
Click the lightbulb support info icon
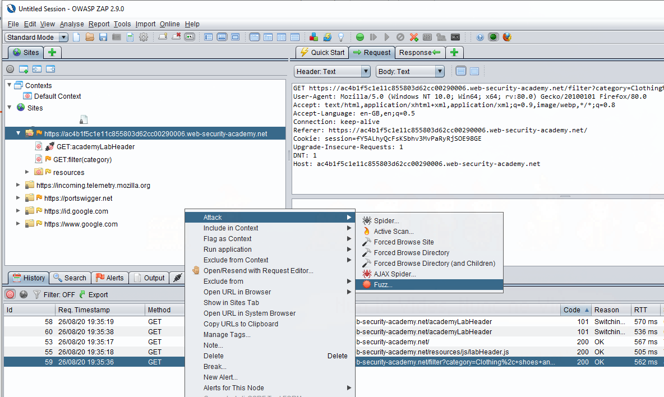(341, 37)
